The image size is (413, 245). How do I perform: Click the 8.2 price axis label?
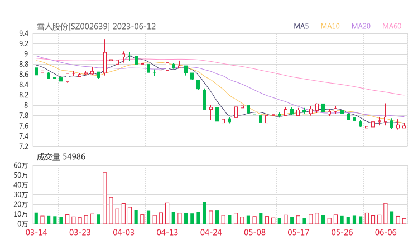click(23, 95)
